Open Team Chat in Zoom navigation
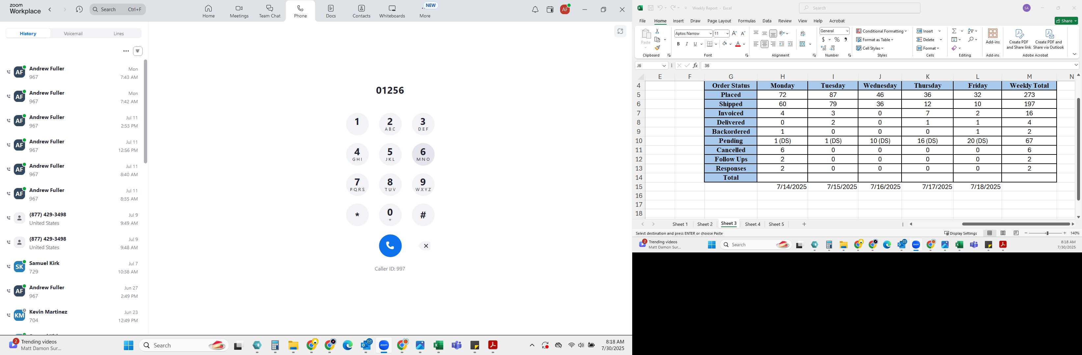 [x=270, y=11]
